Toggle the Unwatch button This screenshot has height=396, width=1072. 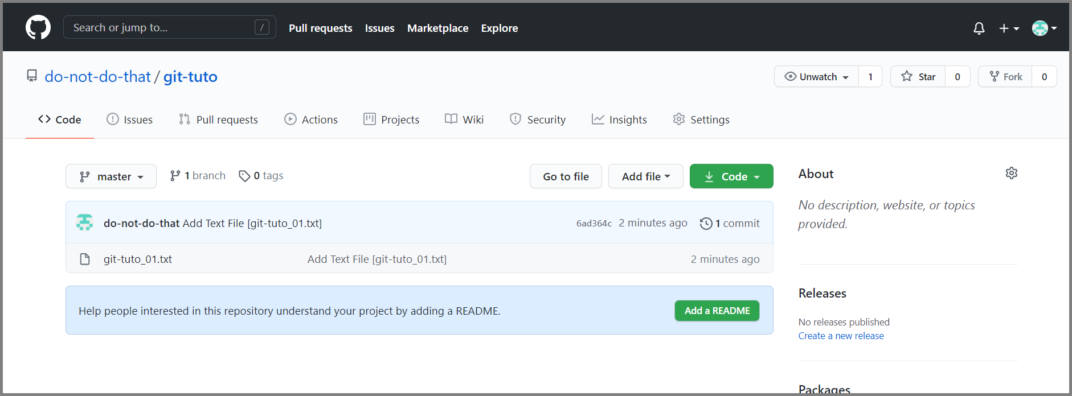816,76
